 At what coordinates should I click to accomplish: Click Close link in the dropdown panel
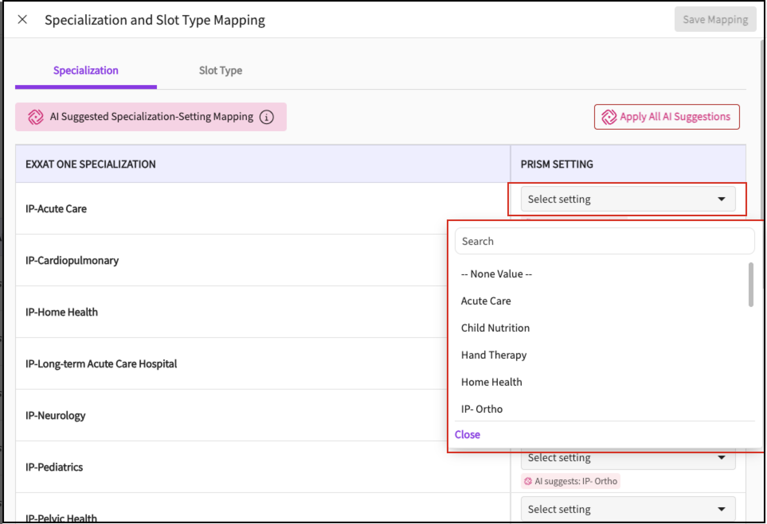pyautogui.click(x=467, y=435)
